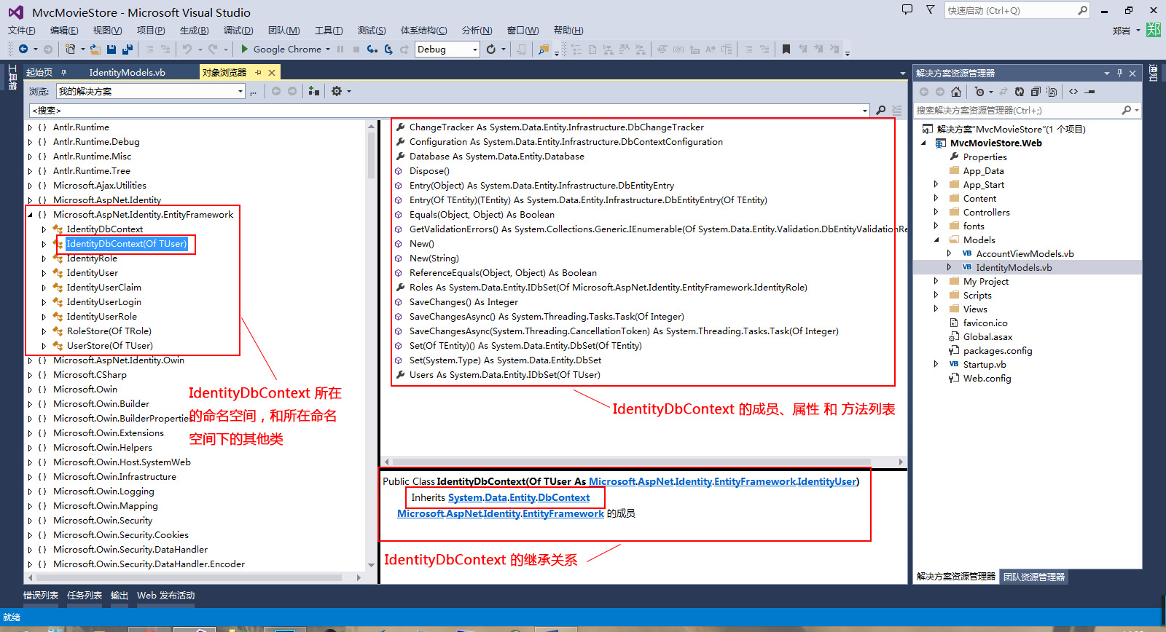Image resolution: width=1166 pixels, height=632 pixels.
Task: Click the Navigate Backward arrow icon
Action: click(23, 49)
